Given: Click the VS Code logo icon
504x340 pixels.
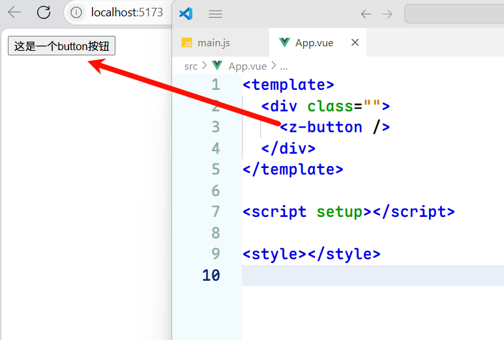Looking at the screenshot, I should coord(186,14).
